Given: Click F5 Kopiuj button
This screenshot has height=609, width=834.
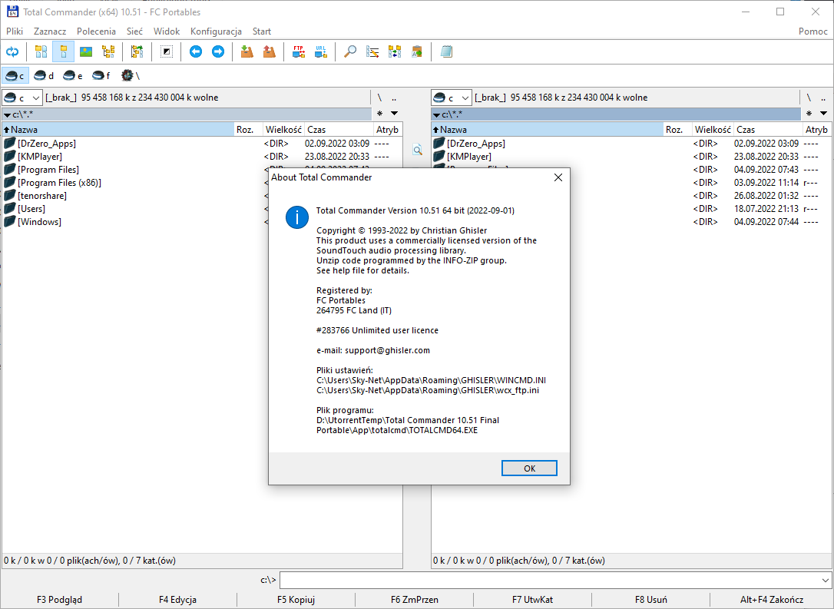Looking at the screenshot, I should (296, 600).
